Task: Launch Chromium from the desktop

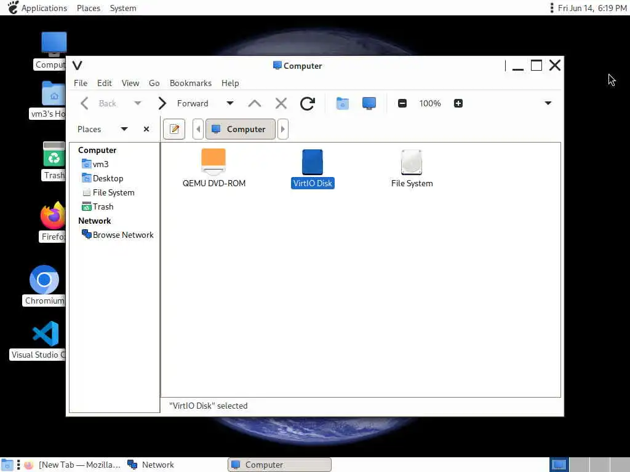Action: tap(44, 280)
